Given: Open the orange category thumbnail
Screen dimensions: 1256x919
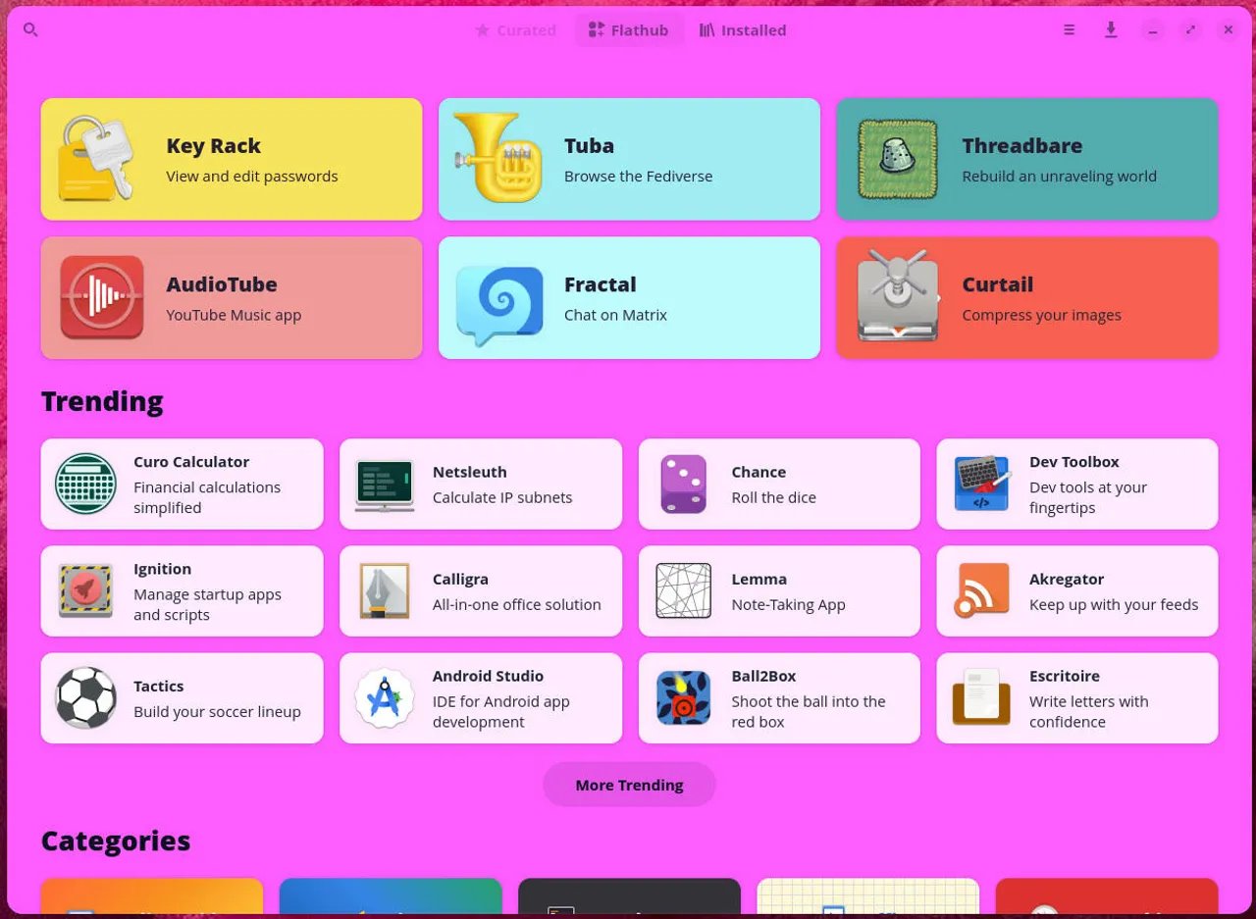Looking at the screenshot, I should tap(152, 897).
